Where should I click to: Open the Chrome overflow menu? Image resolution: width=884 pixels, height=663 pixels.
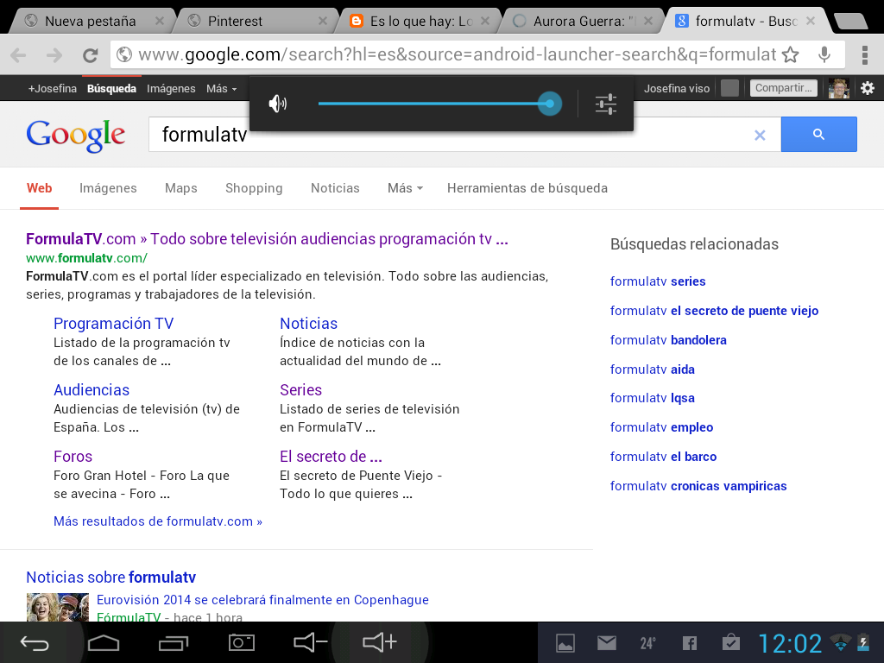(x=865, y=54)
